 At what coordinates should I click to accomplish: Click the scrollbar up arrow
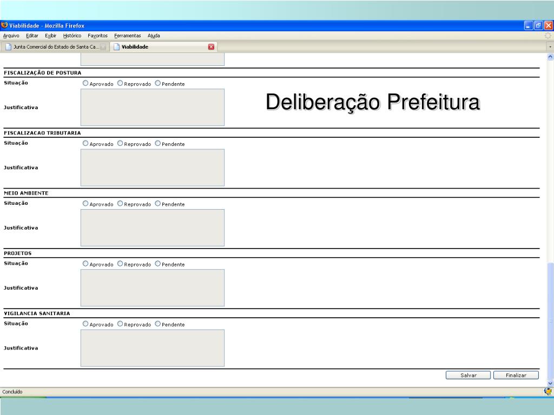(550, 56)
